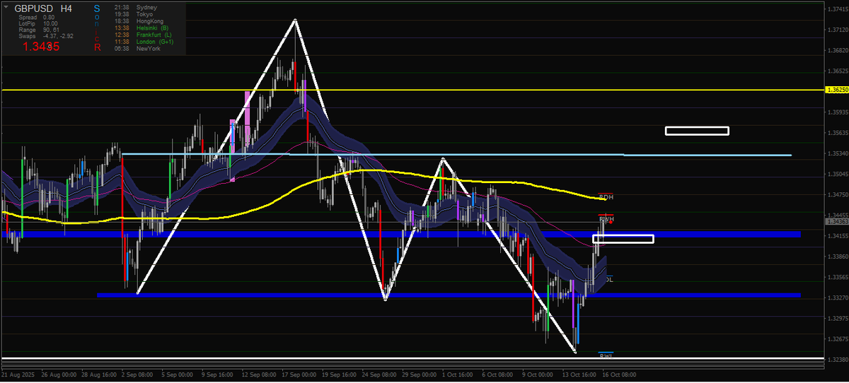
Task: Click the 1.36820 price axis label
Action: [x=836, y=50]
